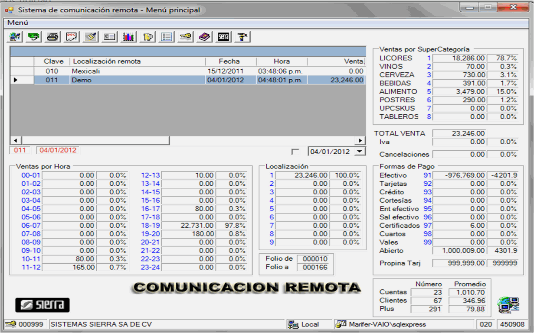Image resolution: width=534 pixels, height=333 pixels.
Task: Open the Menú menu
Action: 17,23
